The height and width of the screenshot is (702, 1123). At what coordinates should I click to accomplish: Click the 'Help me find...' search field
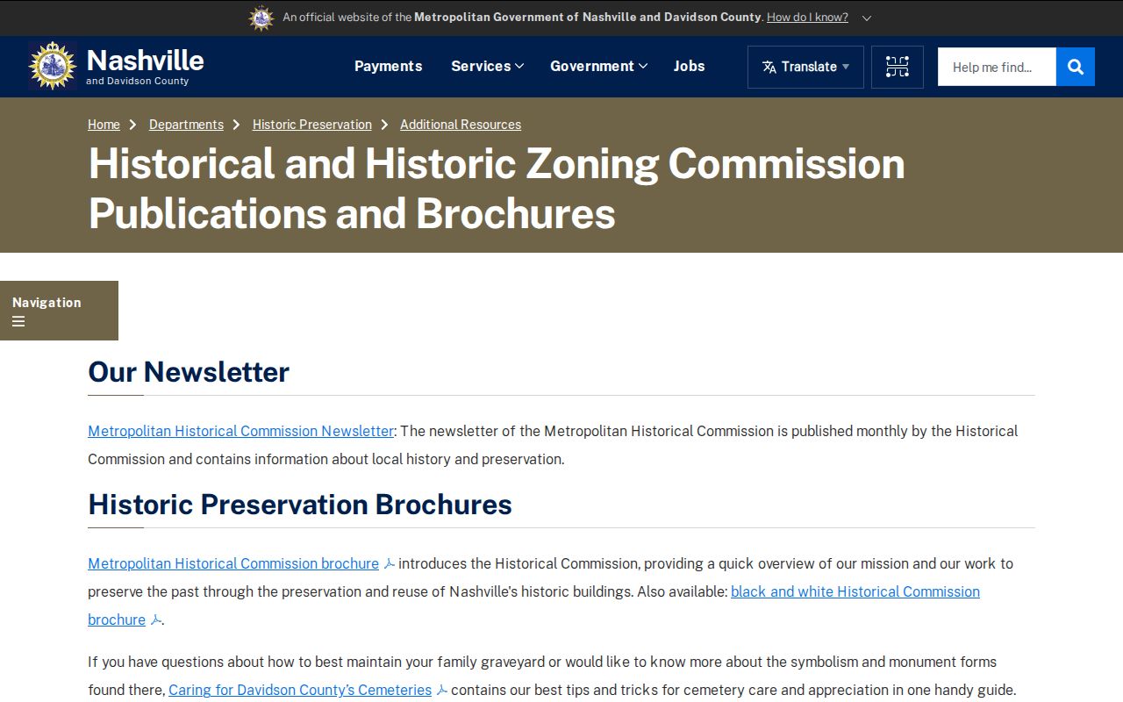click(x=997, y=67)
